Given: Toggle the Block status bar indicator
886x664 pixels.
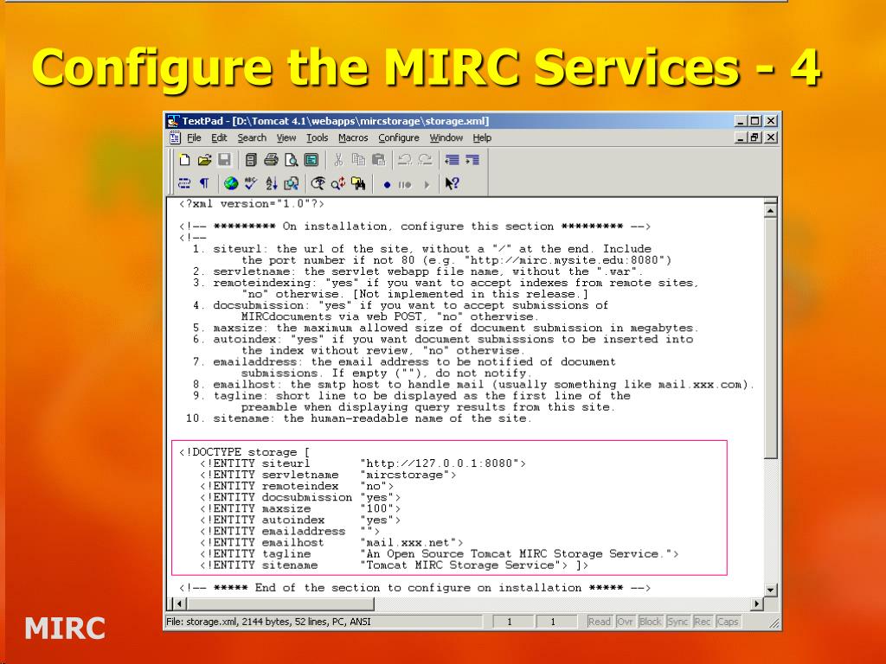Looking at the screenshot, I should (x=651, y=622).
